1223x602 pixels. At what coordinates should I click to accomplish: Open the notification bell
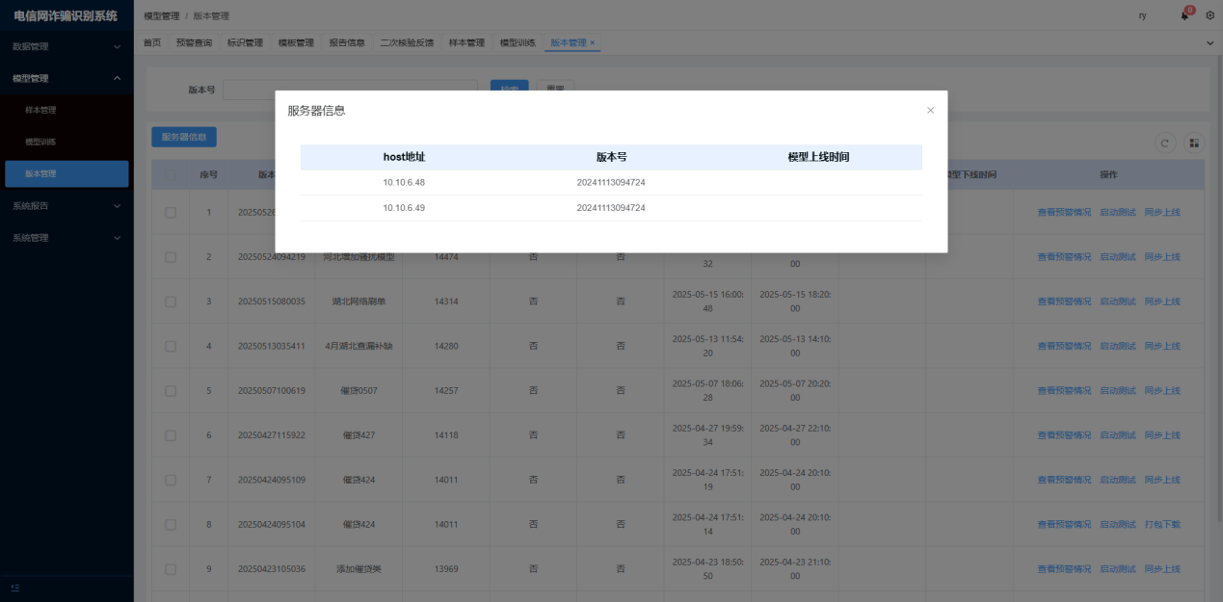click(x=1184, y=15)
